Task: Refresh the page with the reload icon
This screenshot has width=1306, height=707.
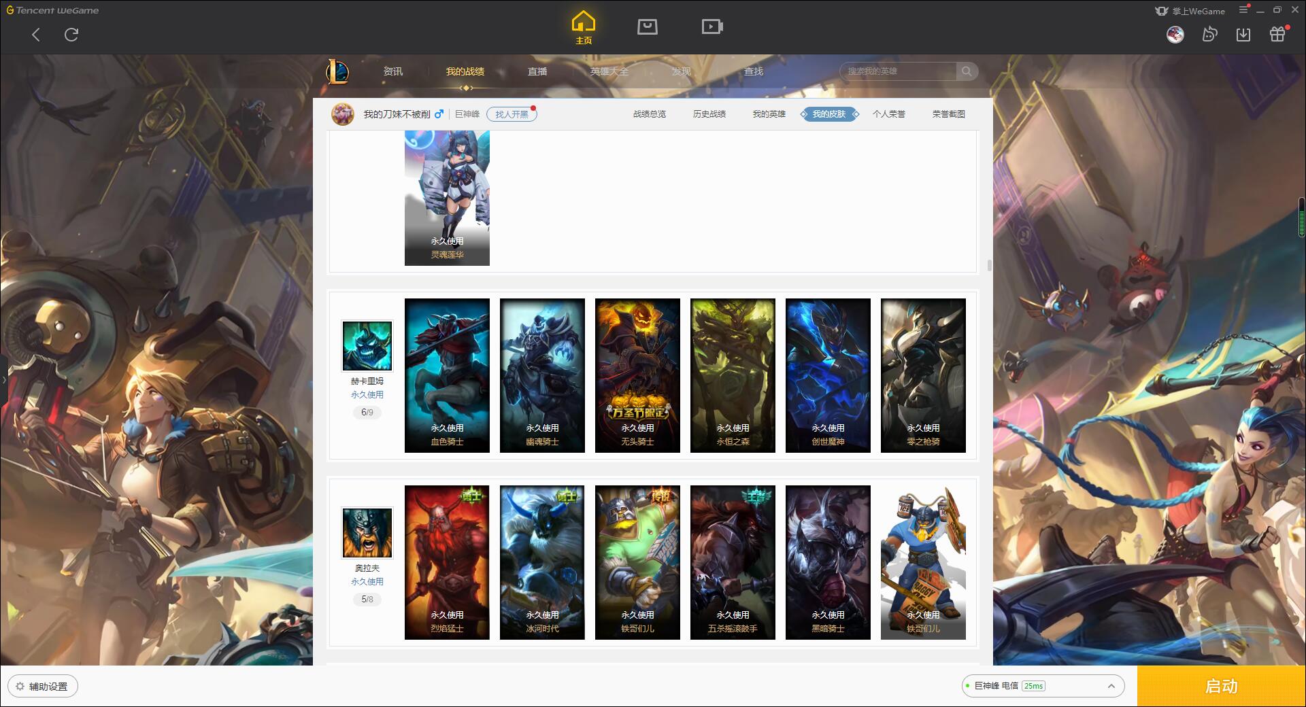Action: 71,35
